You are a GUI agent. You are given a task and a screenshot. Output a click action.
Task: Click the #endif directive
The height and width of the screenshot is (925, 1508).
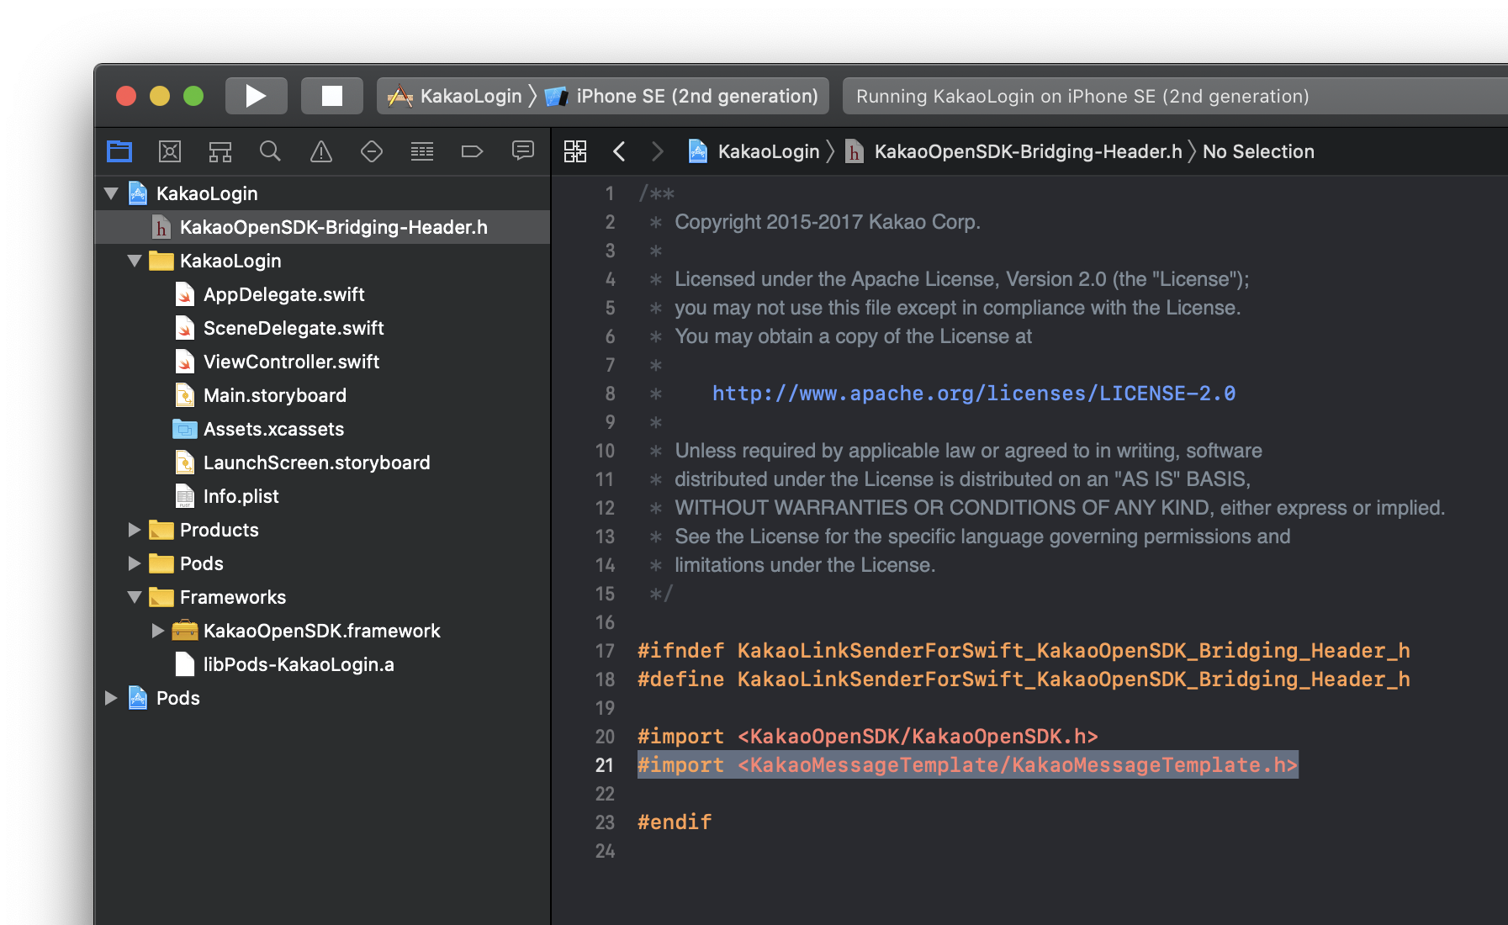coord(675,822)
